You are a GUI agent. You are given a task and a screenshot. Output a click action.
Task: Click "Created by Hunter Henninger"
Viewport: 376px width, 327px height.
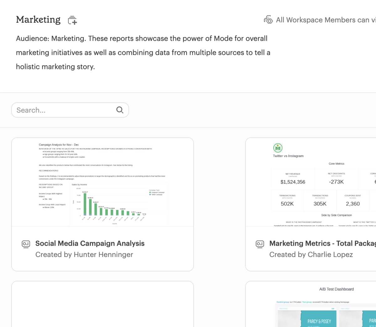click(x=84, y=254)
